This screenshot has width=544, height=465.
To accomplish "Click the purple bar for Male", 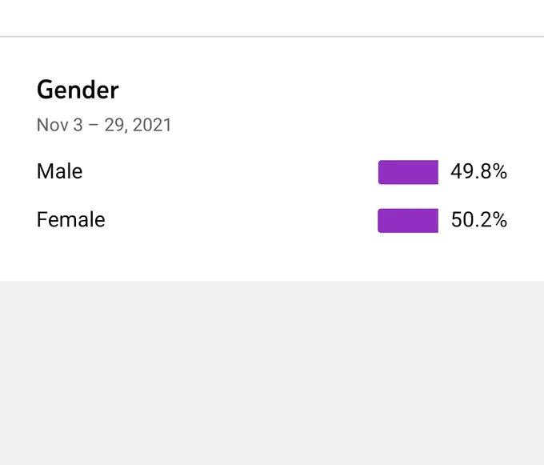I will pyautogui.click(x=408, y=172).
